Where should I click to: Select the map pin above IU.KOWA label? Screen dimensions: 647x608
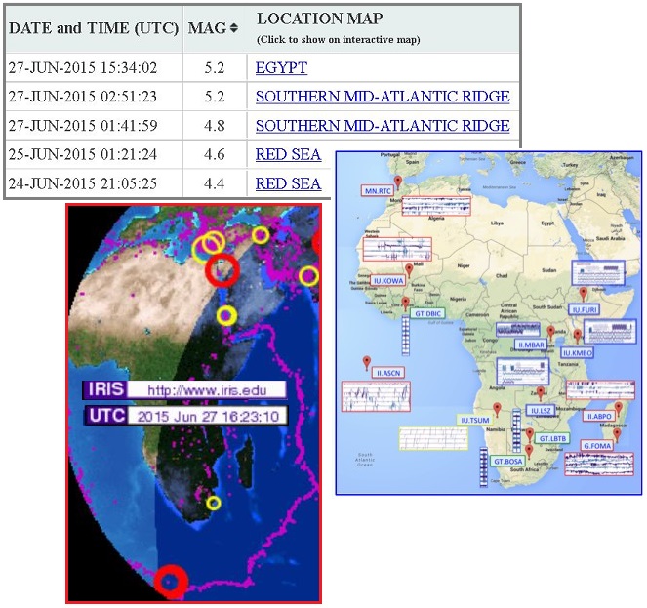tap(408, 268)
